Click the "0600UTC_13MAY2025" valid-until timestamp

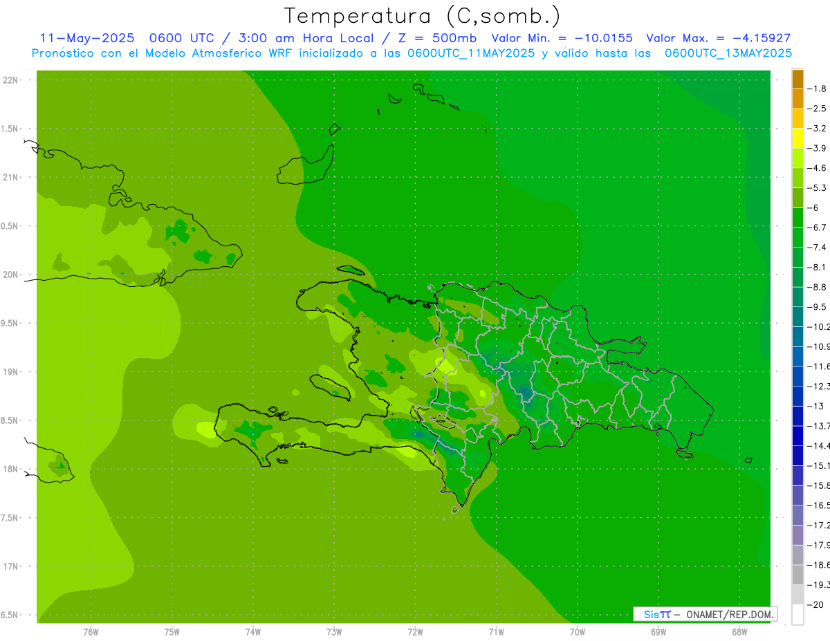click(x=728, y=53)
